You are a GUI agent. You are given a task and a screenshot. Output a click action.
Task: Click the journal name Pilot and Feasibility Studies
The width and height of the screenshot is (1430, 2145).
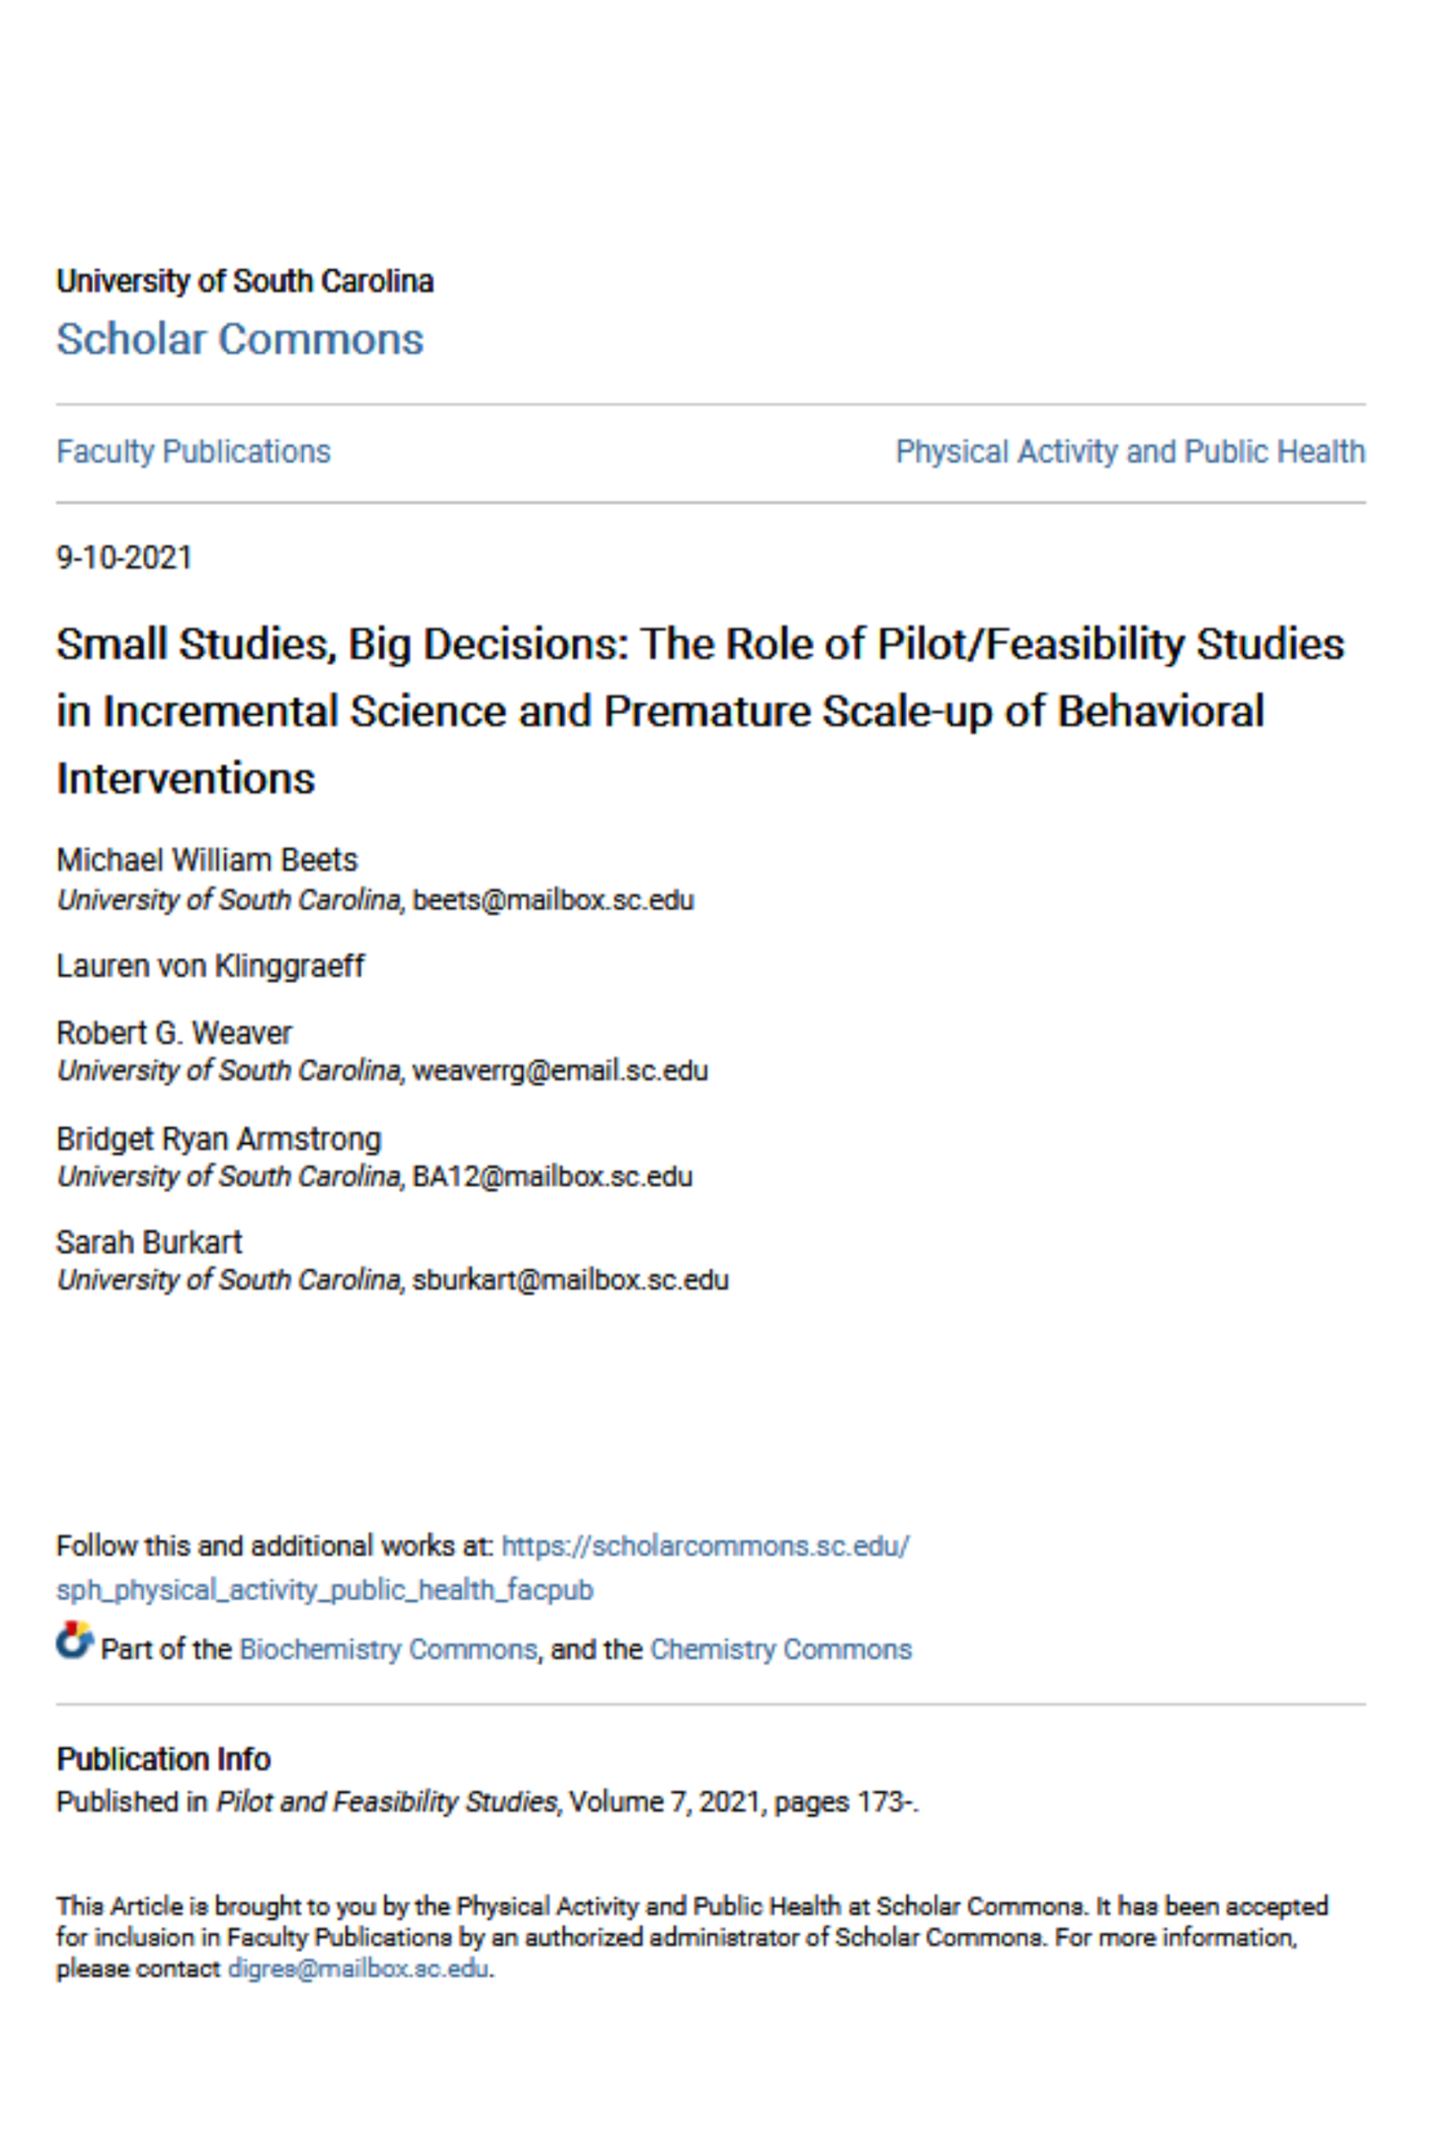387,1802
